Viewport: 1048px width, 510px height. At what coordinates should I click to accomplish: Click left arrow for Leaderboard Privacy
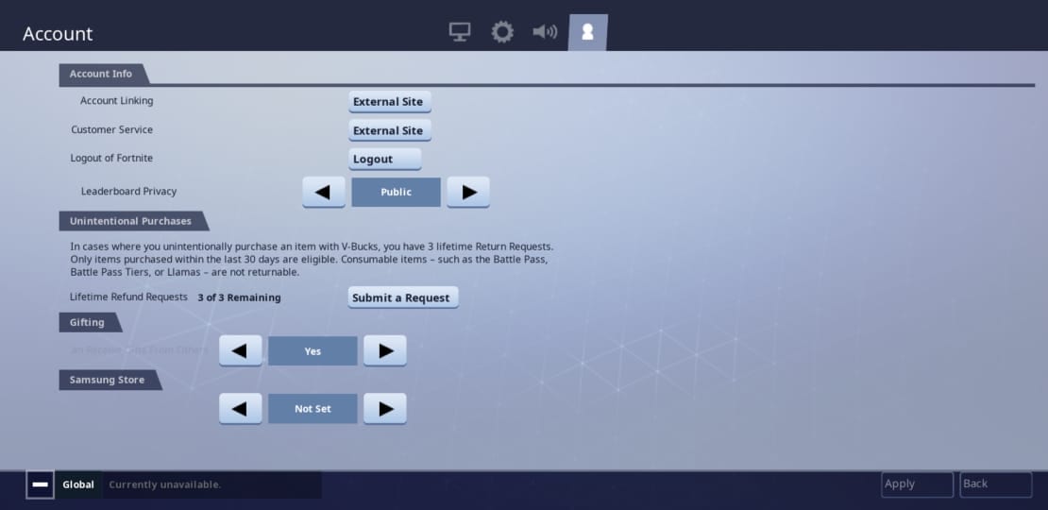point(323,192)
